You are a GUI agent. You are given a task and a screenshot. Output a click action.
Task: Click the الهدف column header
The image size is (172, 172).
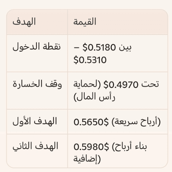(x=24, y=22)
